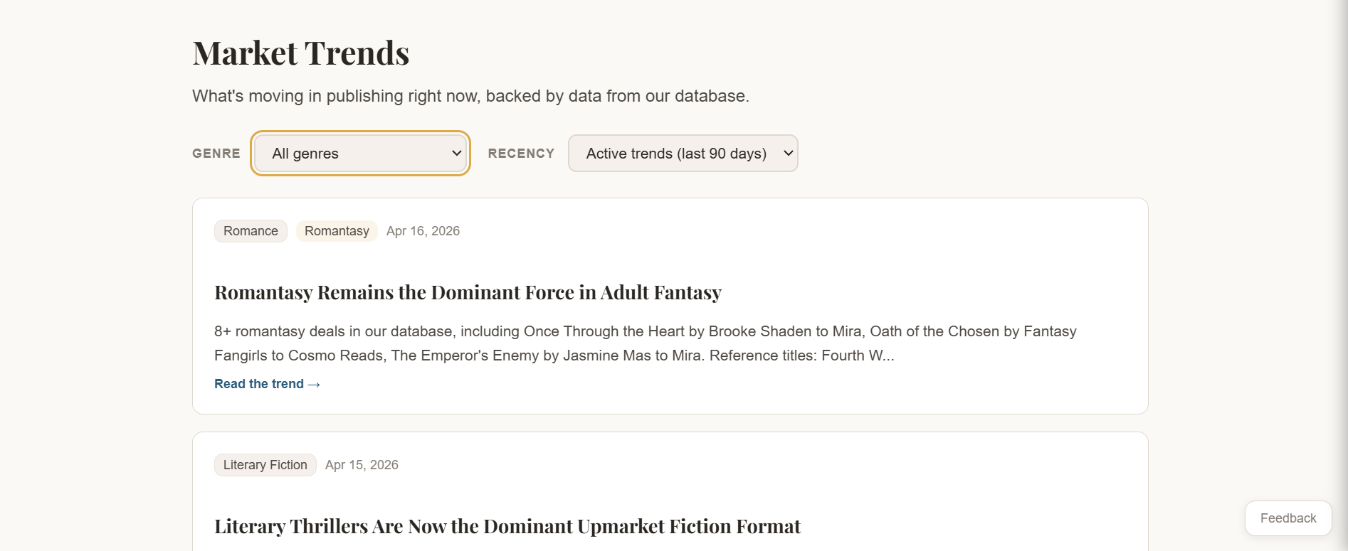Open the Romantasy Remains the Dominant Force headline

468,293
